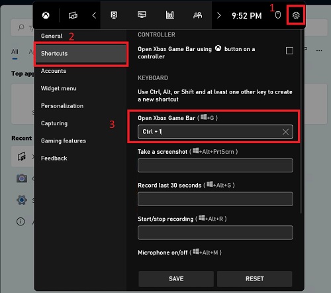Viewport: 331px width, 293px height.
Task: Select Shortcuts settings category
Action: pyautogui.click(x=81, y=54)
